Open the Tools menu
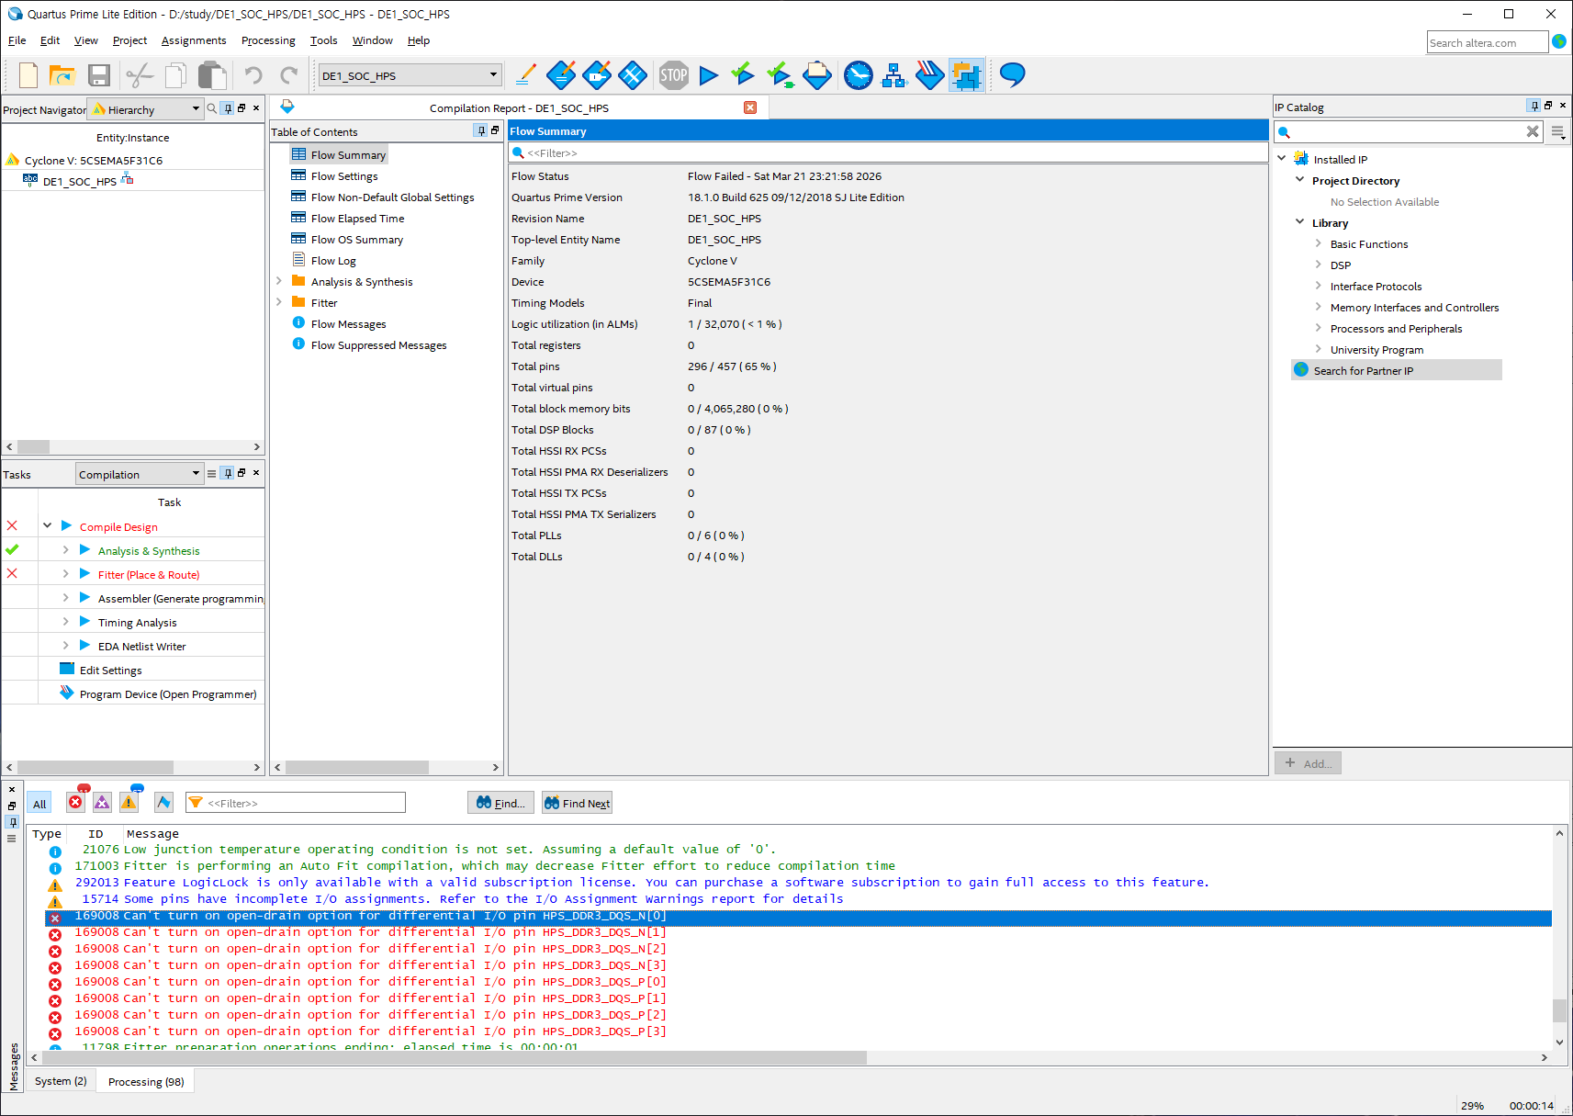Image resolution: width=1573 pixels, height=1116 pixels. coord(323,40)
